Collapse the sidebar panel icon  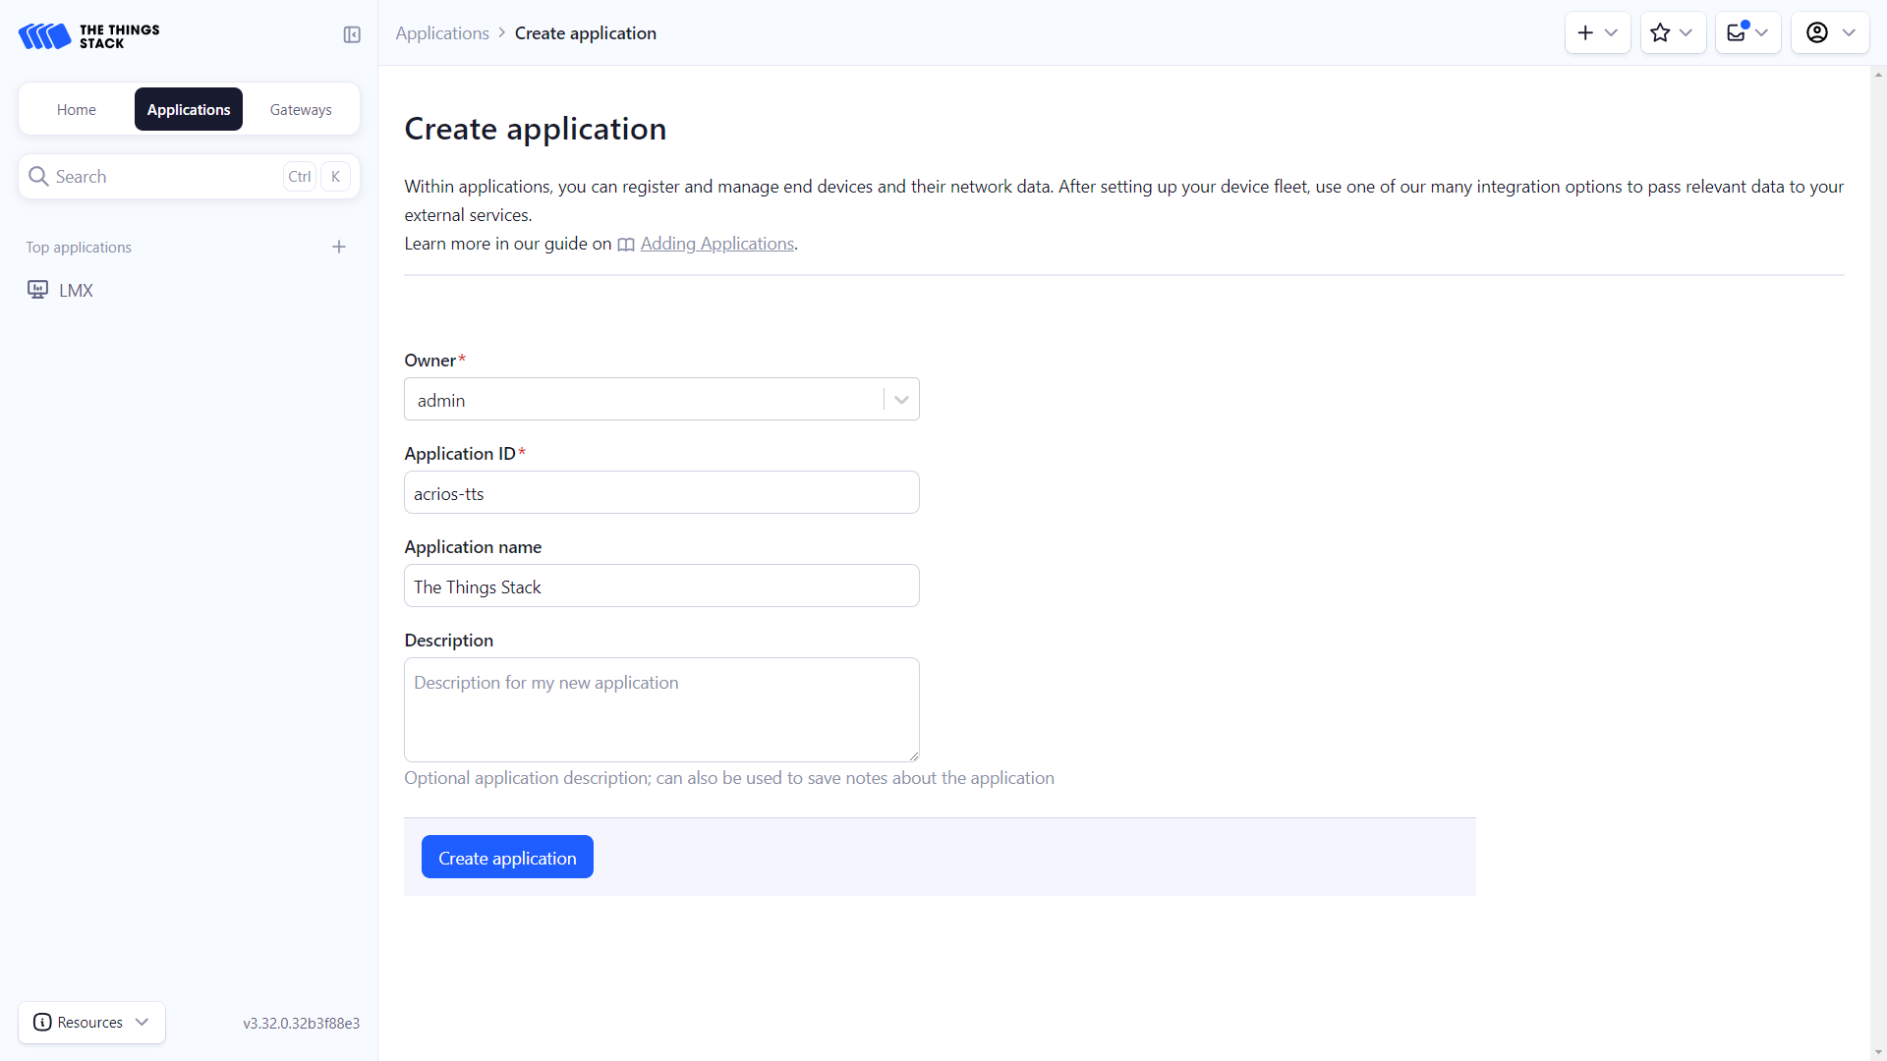coord(352,35)
